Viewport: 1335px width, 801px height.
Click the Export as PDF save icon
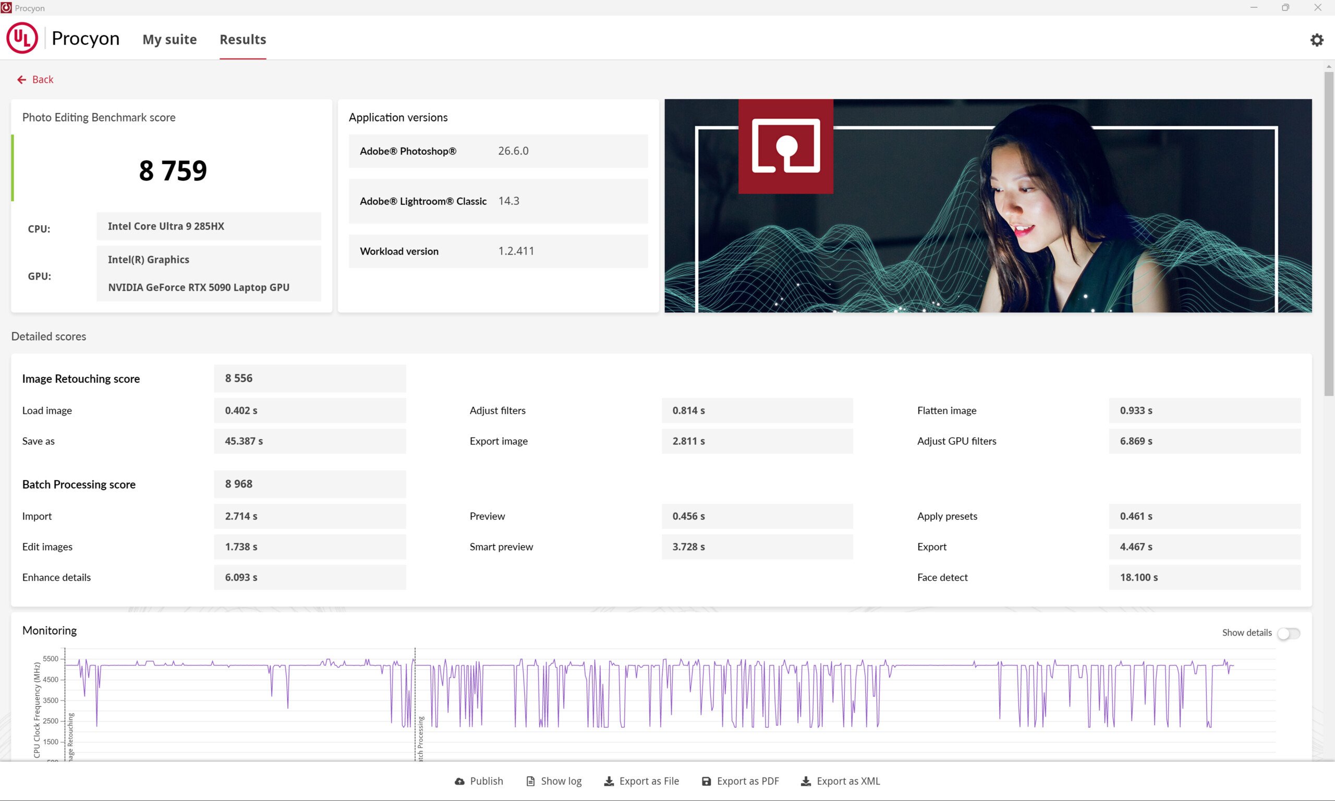pyautogui.click(x=706, y=781)
